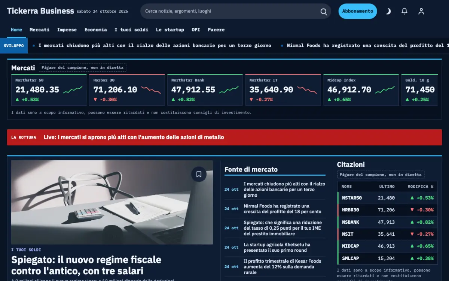Viewport: 449px width, 281px height.
Task: Open the Northstar 50 market card
Action: click(x=49, y=90)
